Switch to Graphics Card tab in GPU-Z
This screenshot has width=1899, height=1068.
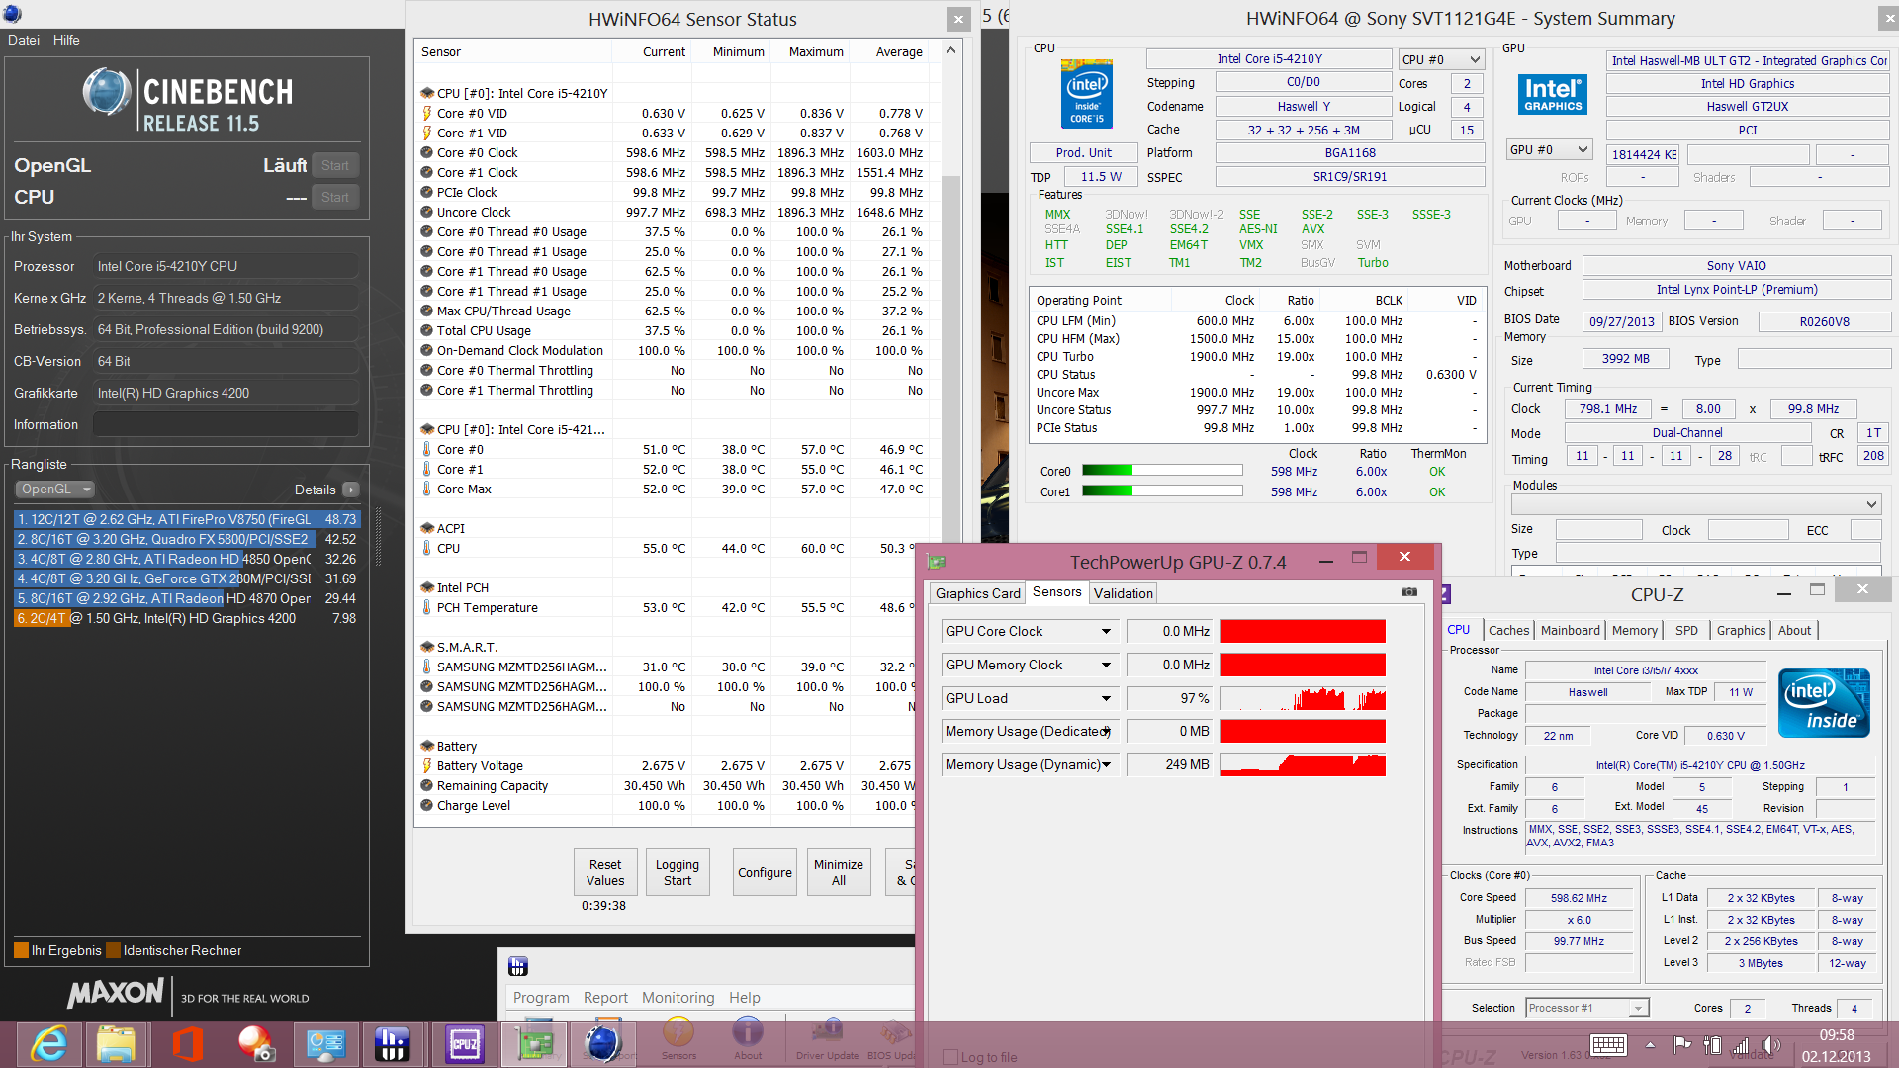coord(977,593)
